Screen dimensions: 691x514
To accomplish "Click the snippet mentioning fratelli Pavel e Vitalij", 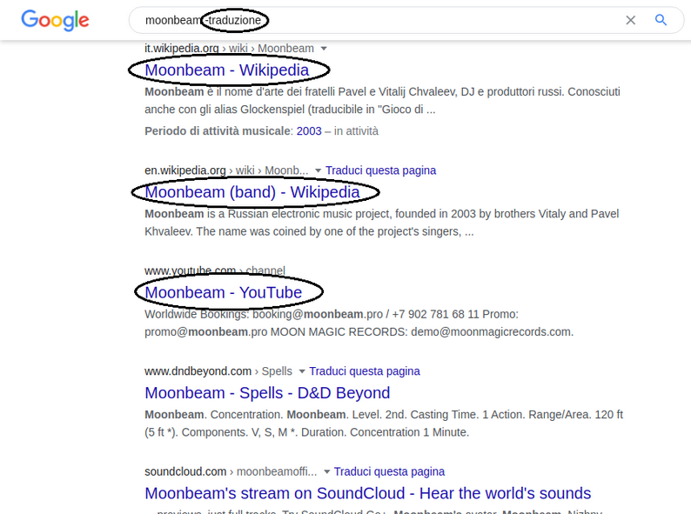I will (382, 100).
